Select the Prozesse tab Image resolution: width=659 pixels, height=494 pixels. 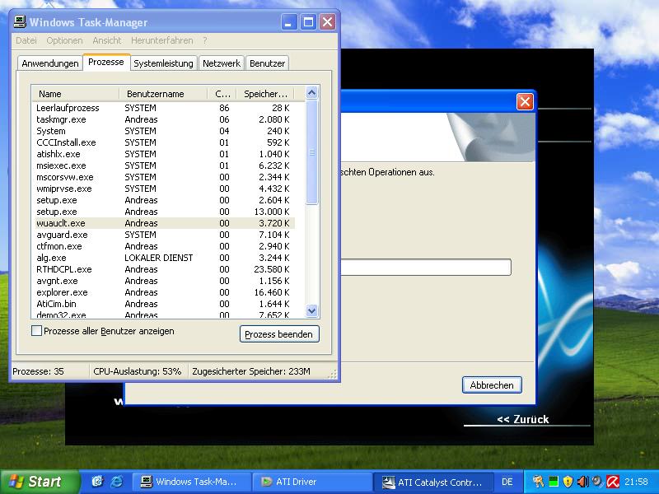click(x=106, y=63)
